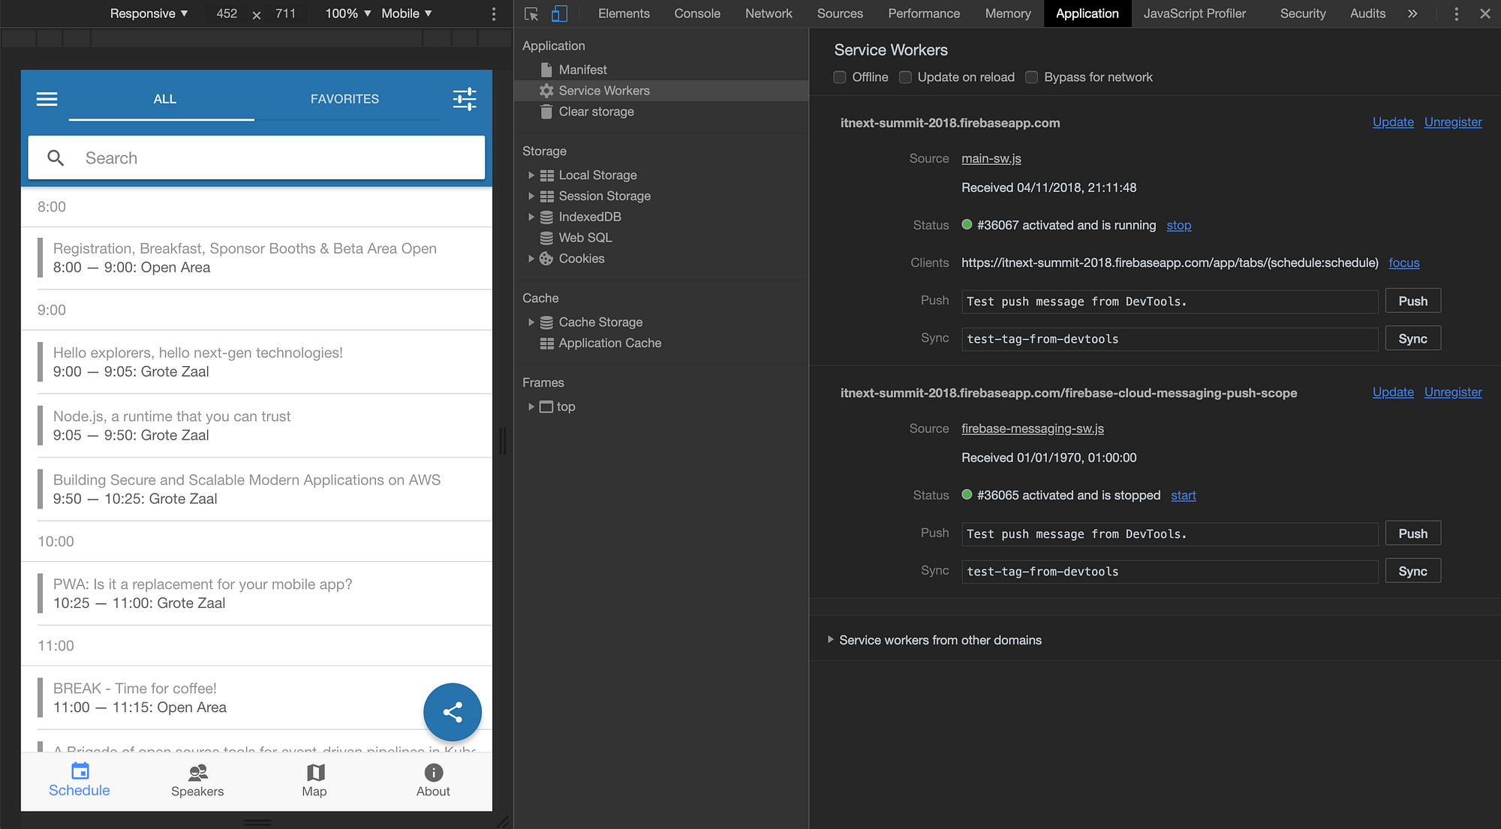Switch to the Network tab
The image size is (1501, 829).
[x=768, y=14]
